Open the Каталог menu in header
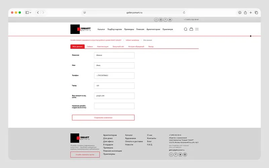The image size is (269, 168). pyautogui.click(x=101, y=29)
